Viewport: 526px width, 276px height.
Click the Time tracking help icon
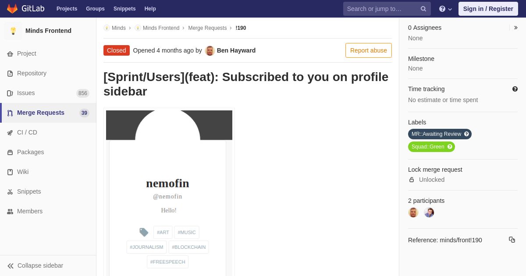pyautogui.click(x=515, y=89)
